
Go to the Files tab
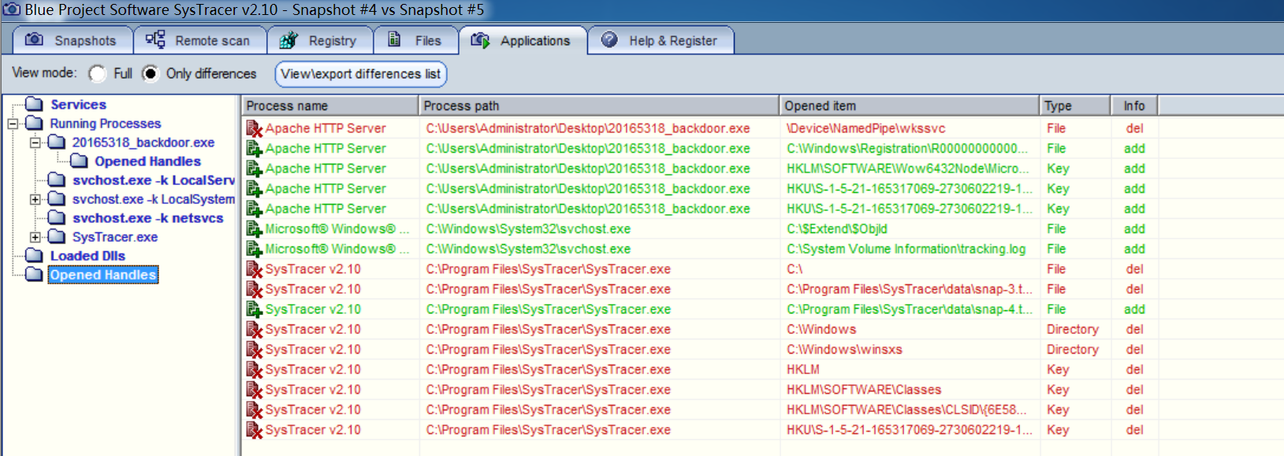[x=415, y=40]
